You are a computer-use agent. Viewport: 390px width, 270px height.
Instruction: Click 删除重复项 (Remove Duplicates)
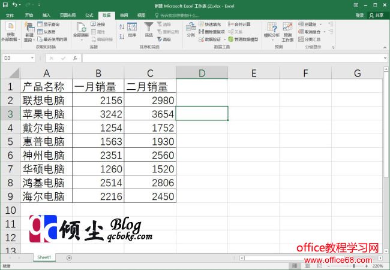(212, 32)
